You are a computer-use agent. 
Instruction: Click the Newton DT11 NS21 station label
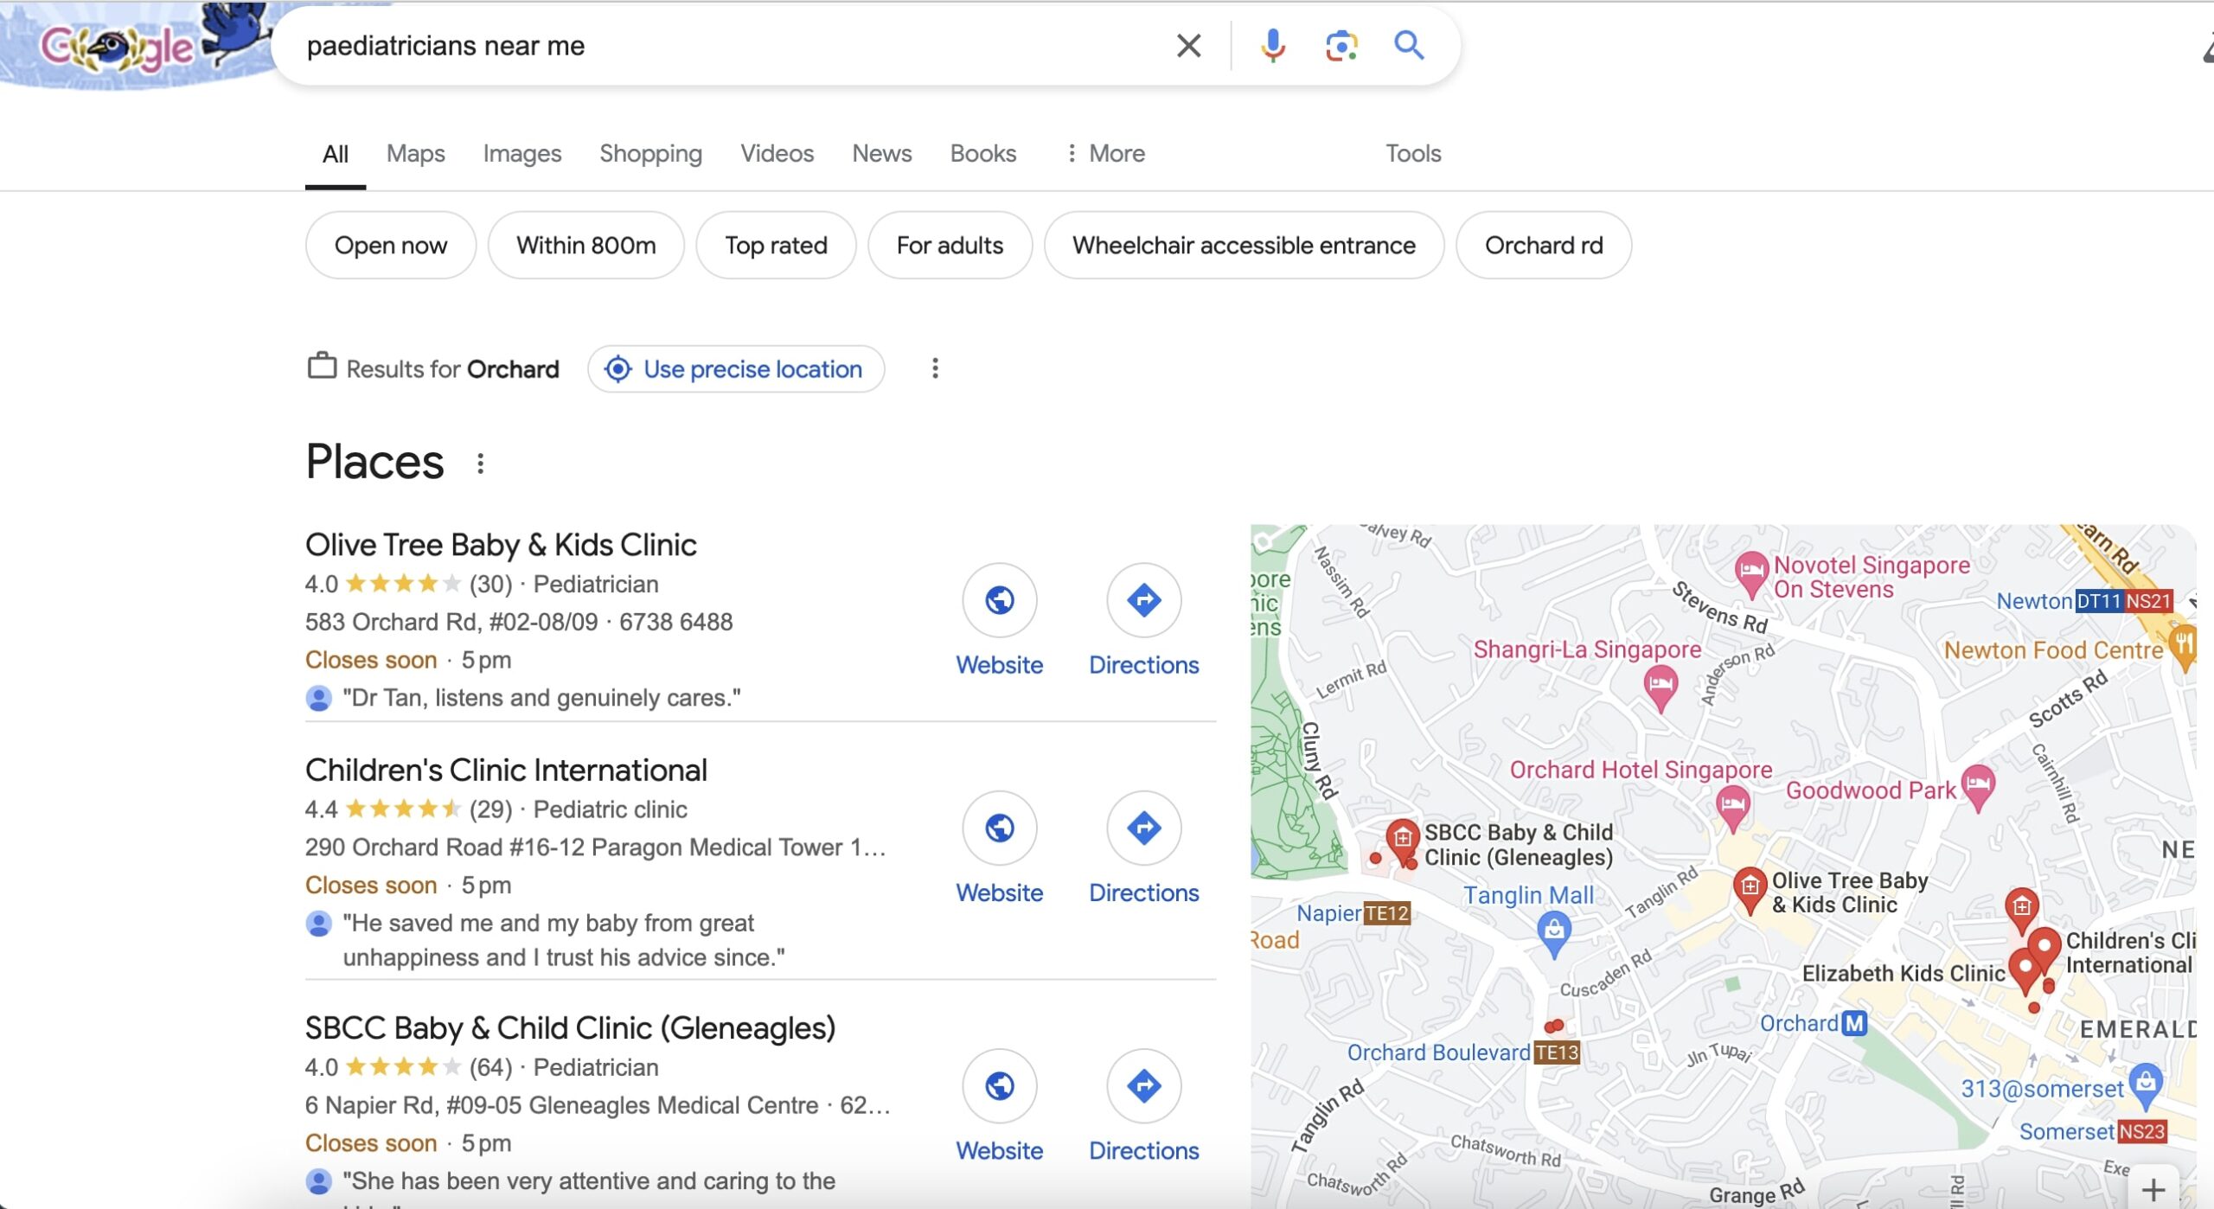[x=2084, y=601]
